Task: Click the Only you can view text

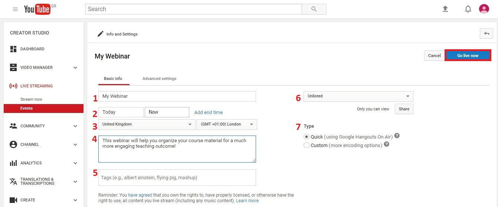Action: click(x=373, y=109)
